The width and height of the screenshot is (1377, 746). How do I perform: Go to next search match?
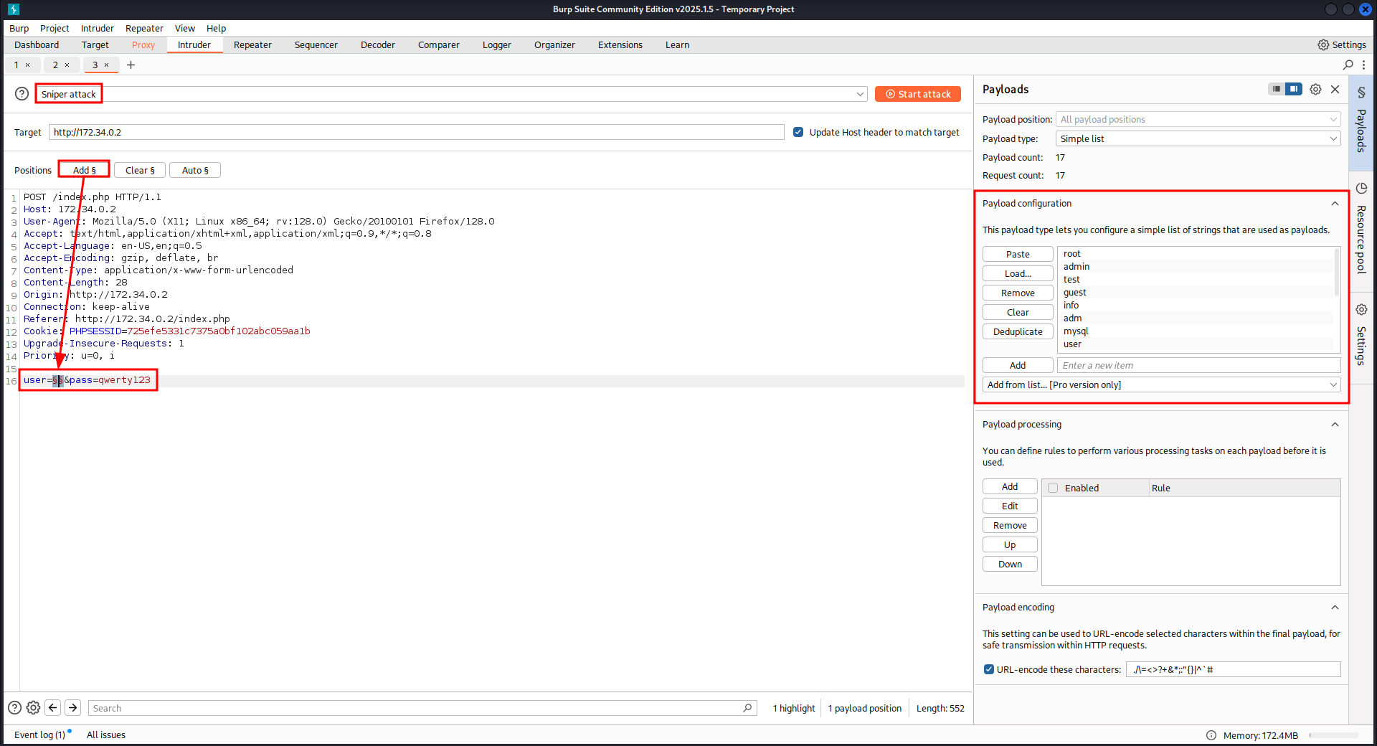point(73,708)
